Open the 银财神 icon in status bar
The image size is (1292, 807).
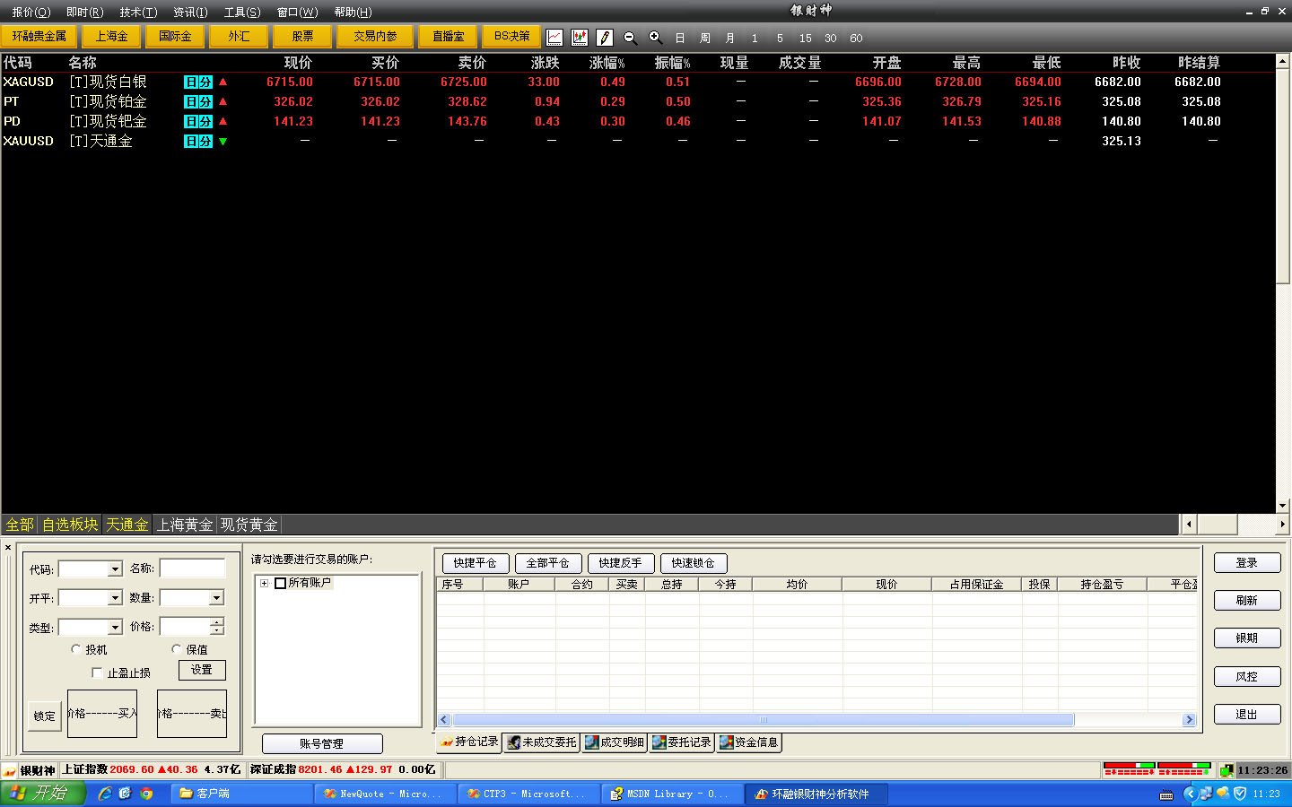[9, 770]
